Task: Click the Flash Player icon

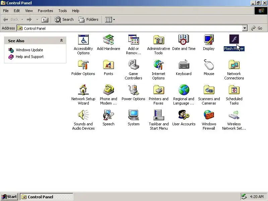Action: [x=234, y=39]
